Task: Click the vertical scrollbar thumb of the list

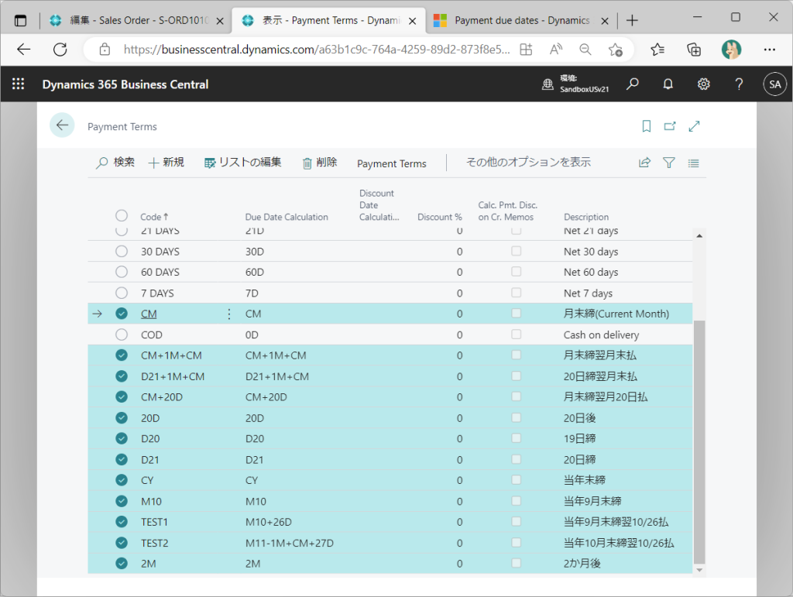Action: (699, 441)
